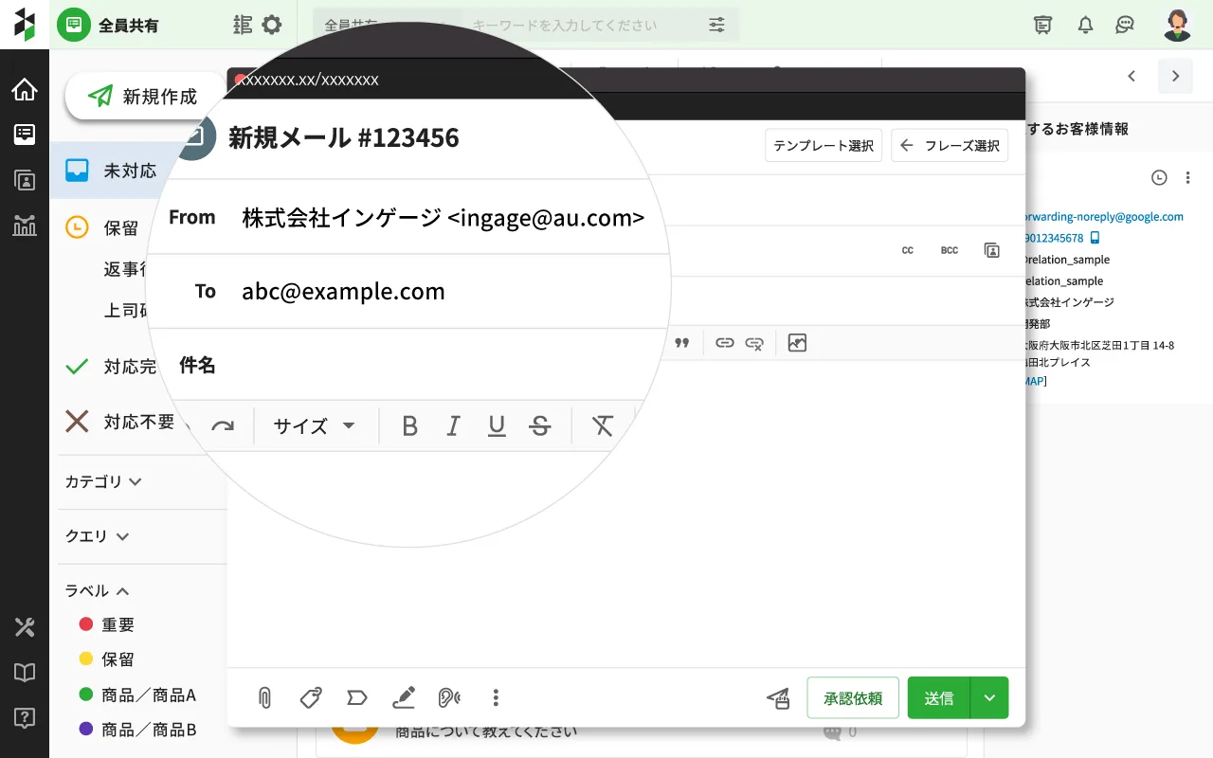
Task: Expand the クエリ section
Action: [x=97, y=536]
